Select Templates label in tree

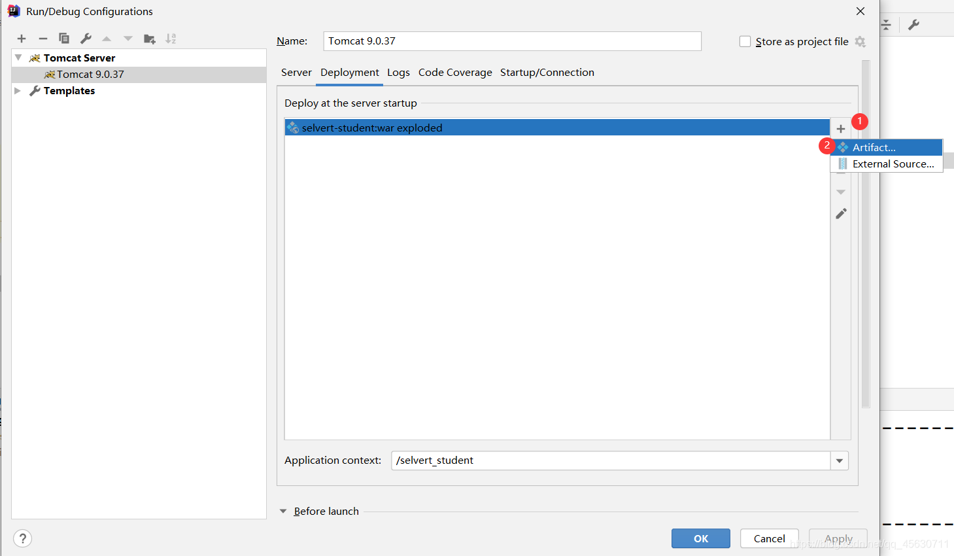69,91
